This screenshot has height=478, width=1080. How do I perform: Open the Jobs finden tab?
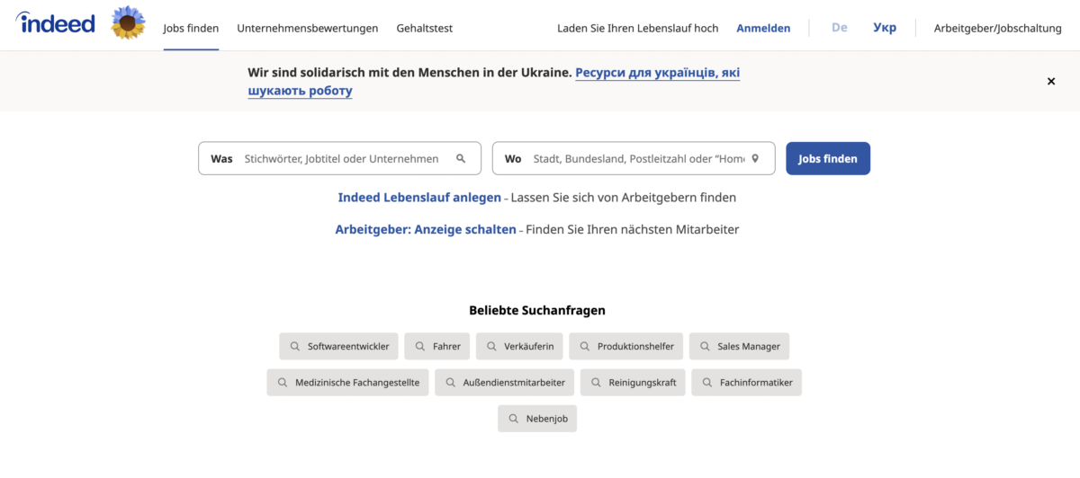point(191,28)
